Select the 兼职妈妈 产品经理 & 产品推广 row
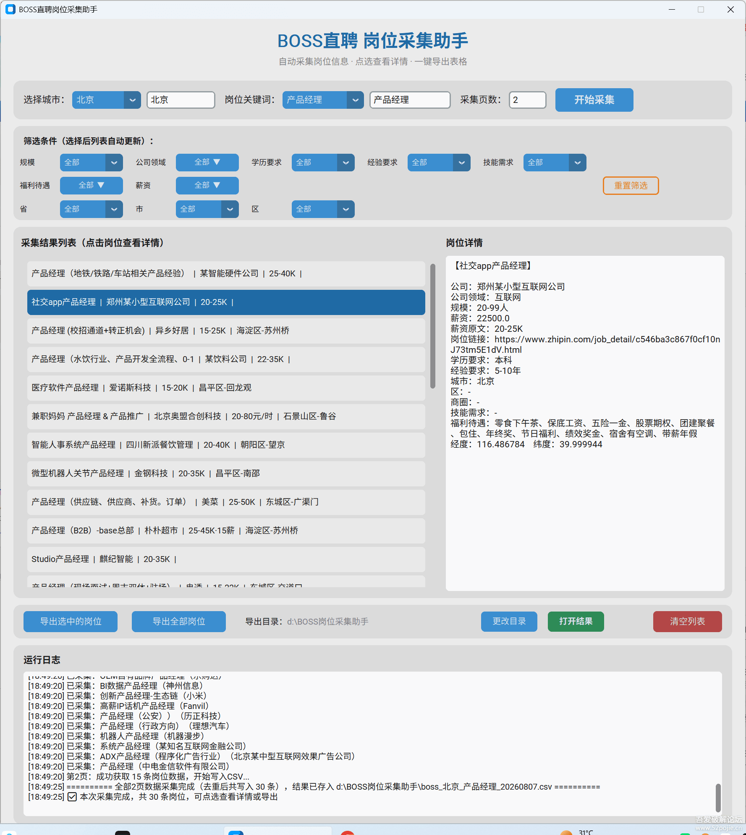The height and width of the screenshot is (835, 746). 226,417
